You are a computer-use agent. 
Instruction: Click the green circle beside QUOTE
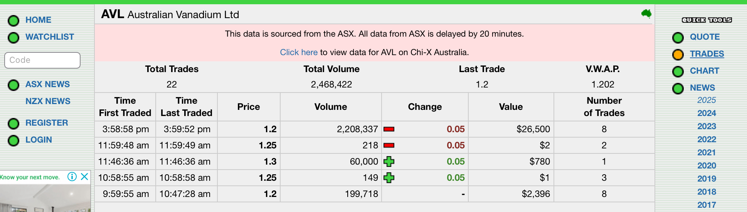pyautogui.click(x=678, y=38)
